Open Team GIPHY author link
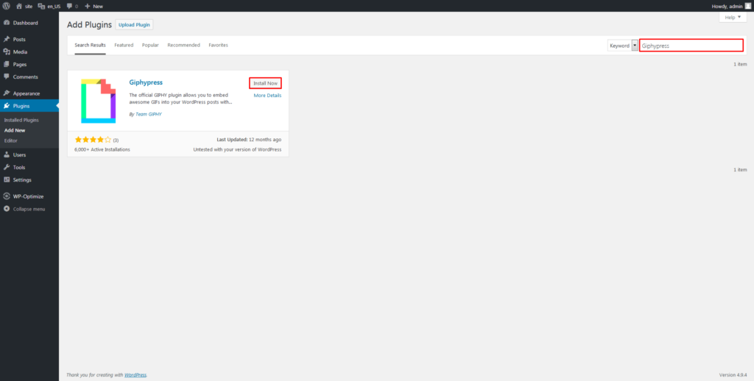This screenshot has height=381, width=754. click(x=148, y=114)
